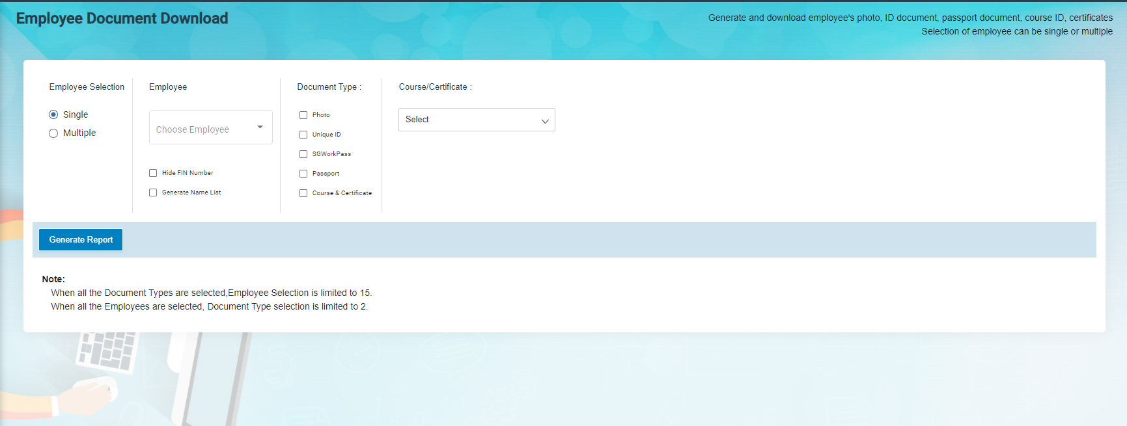Click the chevron in the Select combo box
The image size is (1127, 426).
click(x=545, y=121)
